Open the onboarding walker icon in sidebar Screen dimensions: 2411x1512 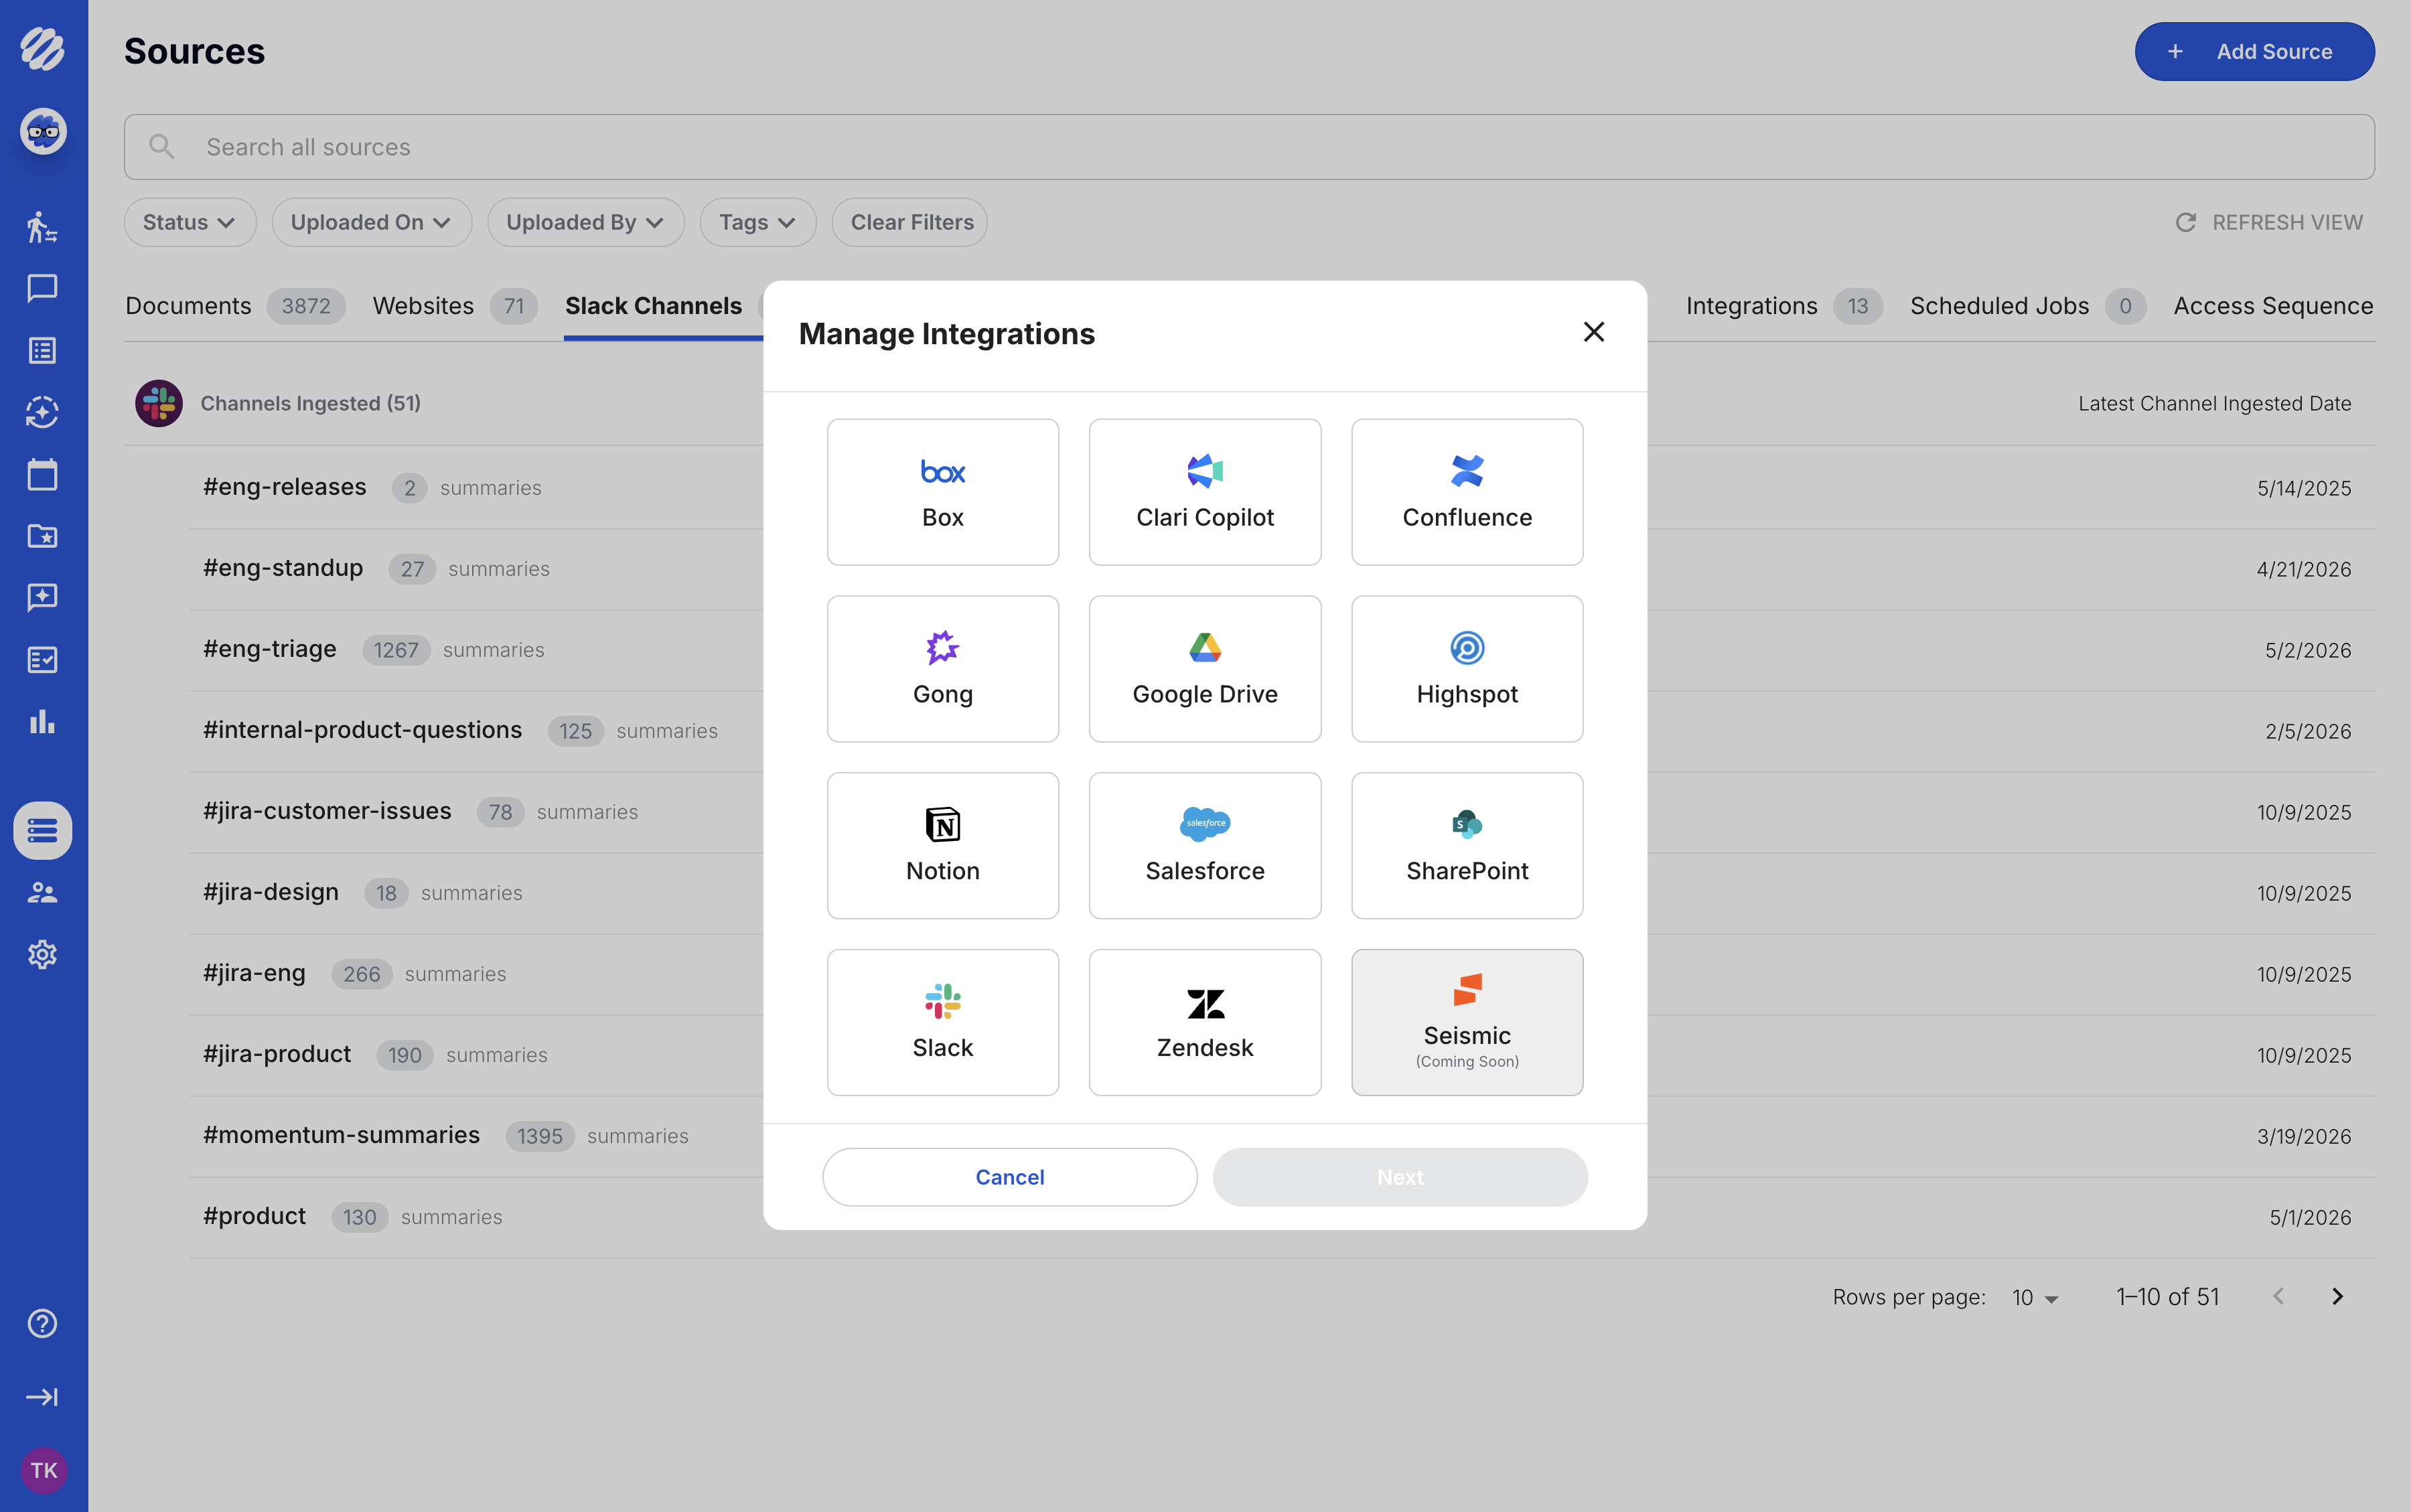point(42,227)
